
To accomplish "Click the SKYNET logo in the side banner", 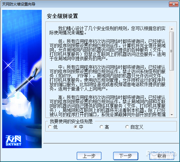I will tap(13, 140).
